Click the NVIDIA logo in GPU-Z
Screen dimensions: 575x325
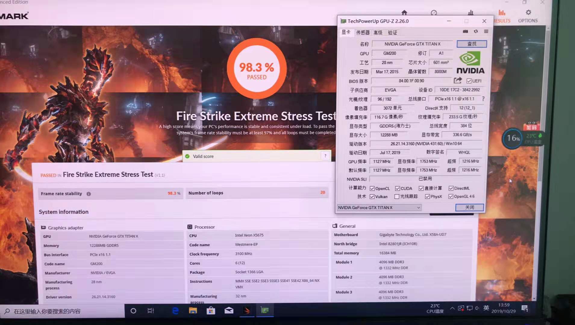click(x=470, y=63)
